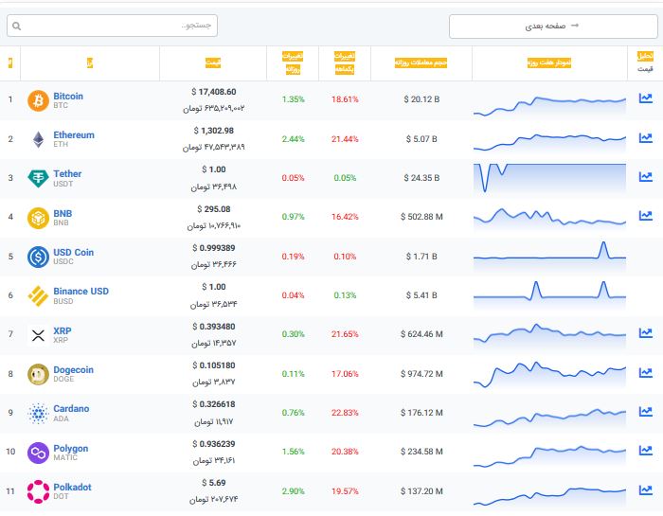This screenshot has height=516, width=663.
Task: Sort by the تغییرات روزانه column header
Action: pyautogui.click(x=293, y=62)
